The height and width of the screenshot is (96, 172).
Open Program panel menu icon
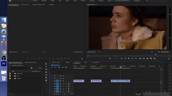96,5
